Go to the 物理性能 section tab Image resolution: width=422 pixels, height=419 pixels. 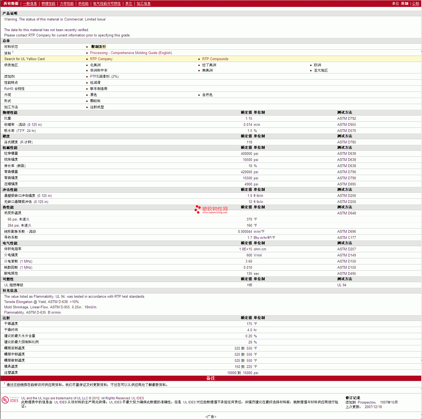point(48,4)
